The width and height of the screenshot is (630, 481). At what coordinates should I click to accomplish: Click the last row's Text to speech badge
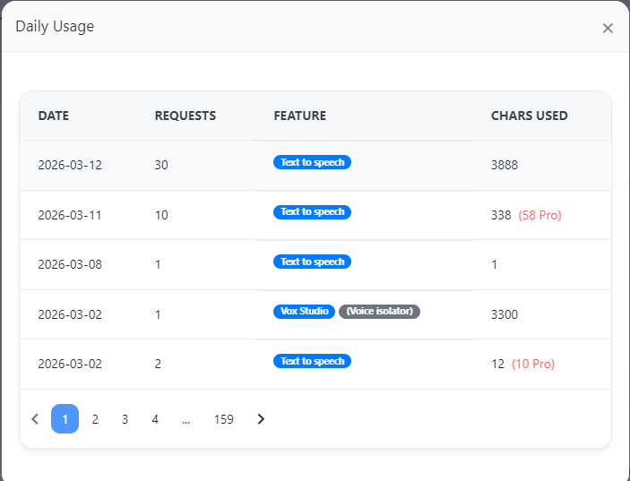point(312,361)
